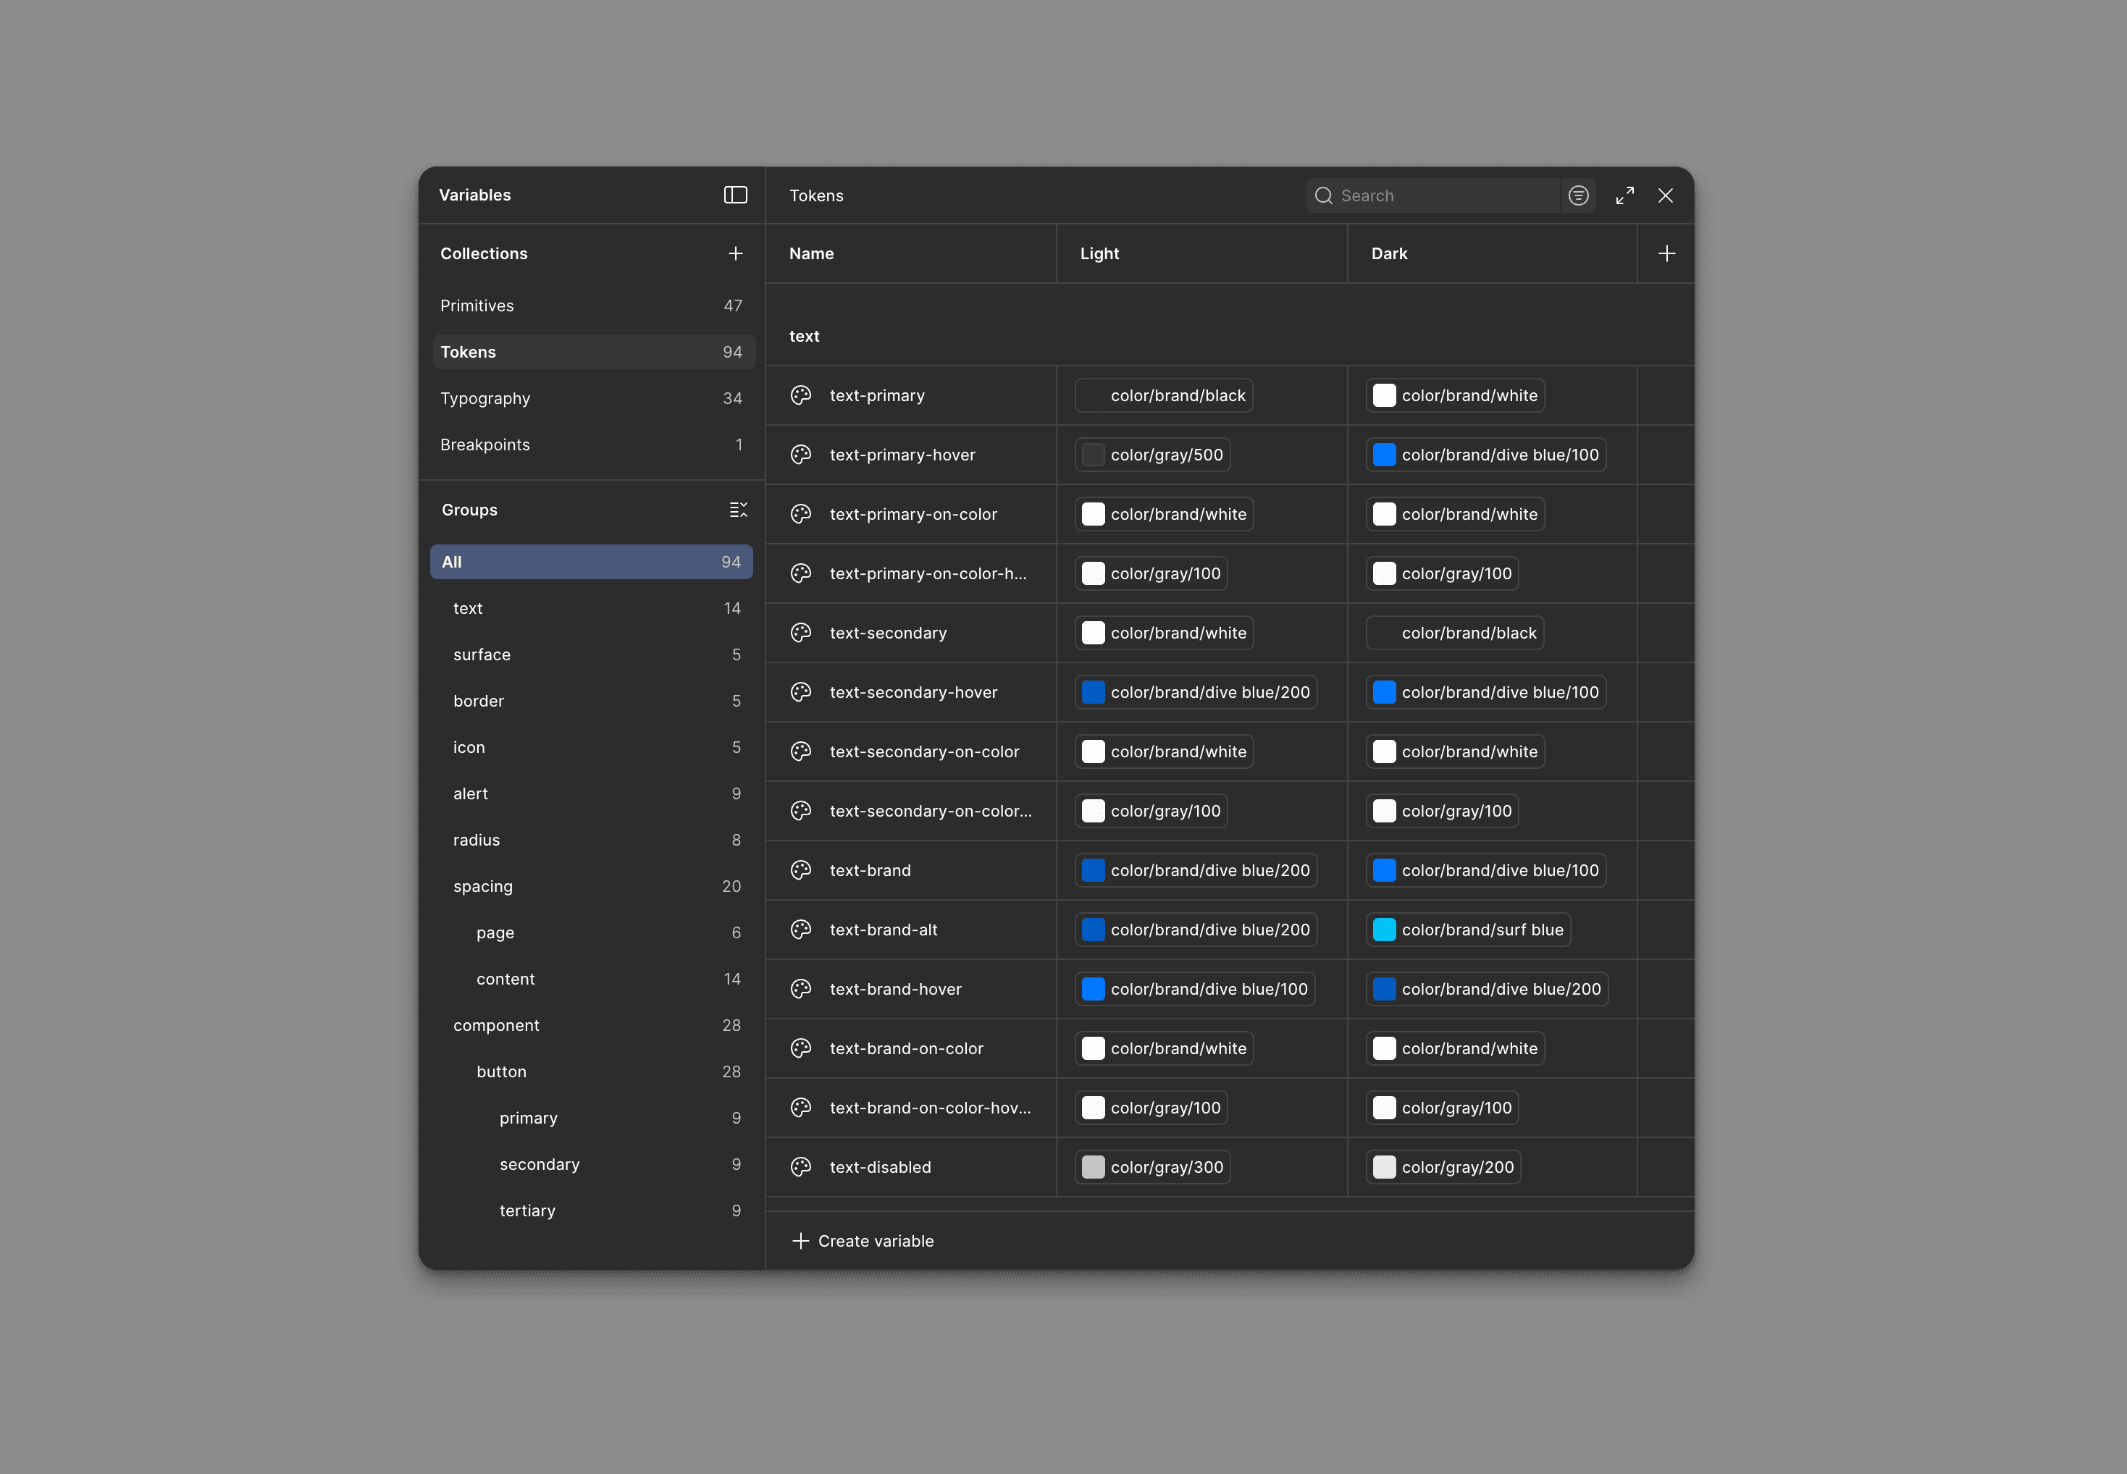Expand the variables window to fullscreen
This screenshot has width=2127, height=1474.
(x=1624, y=195)
